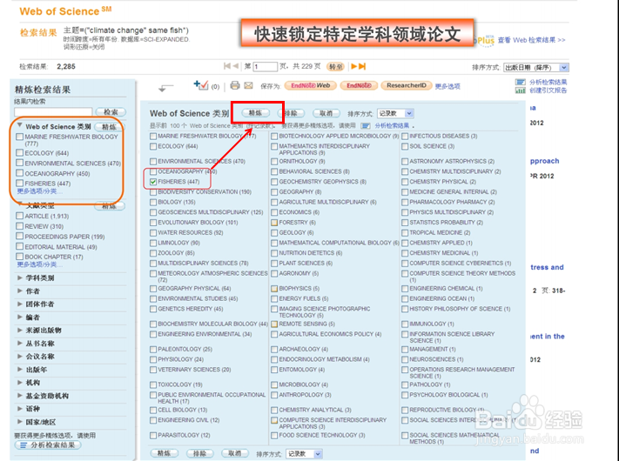
Task: Click the bottom 排除 button
Action: 199,453
